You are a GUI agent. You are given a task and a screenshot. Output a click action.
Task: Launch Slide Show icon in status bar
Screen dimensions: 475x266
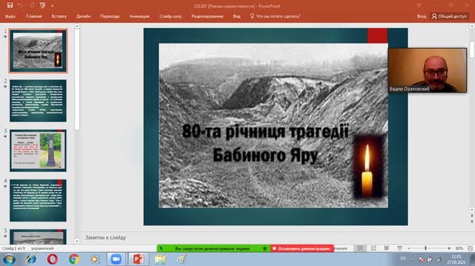400,248
